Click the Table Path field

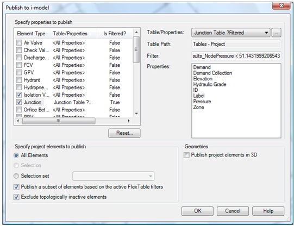click(236, 44)
